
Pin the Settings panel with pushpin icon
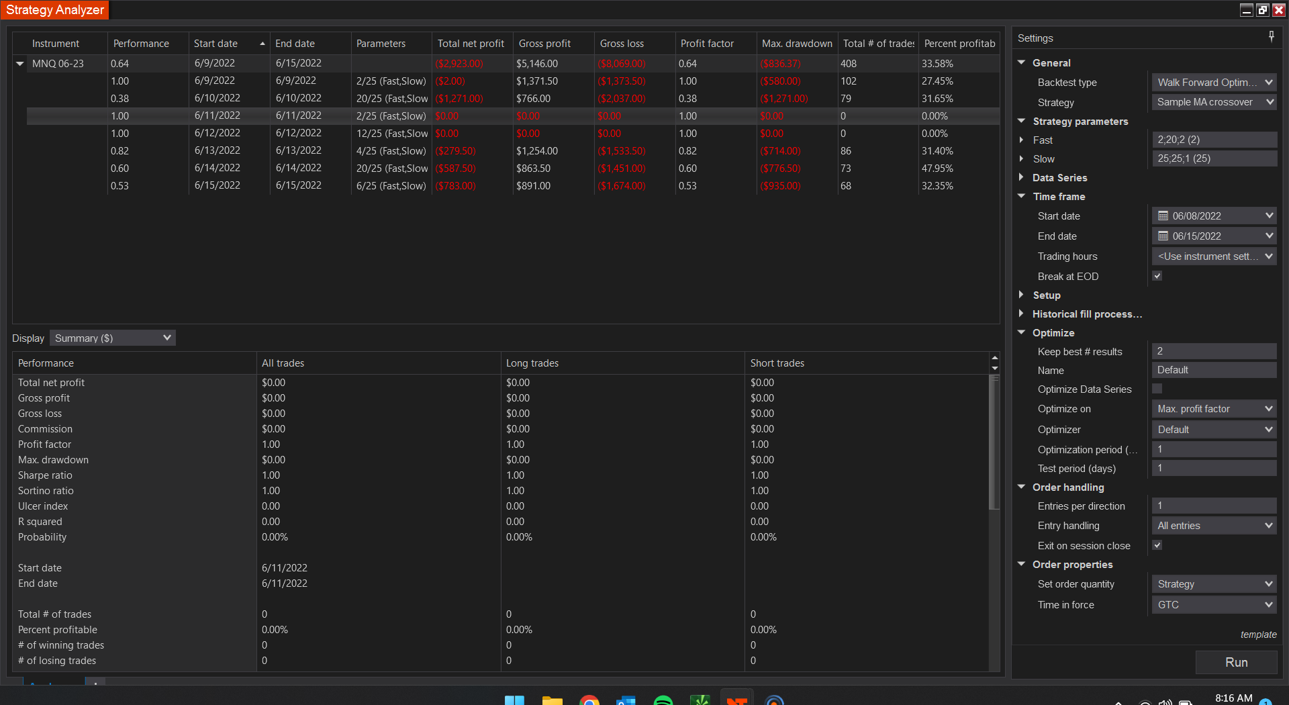pos(1271,36)
